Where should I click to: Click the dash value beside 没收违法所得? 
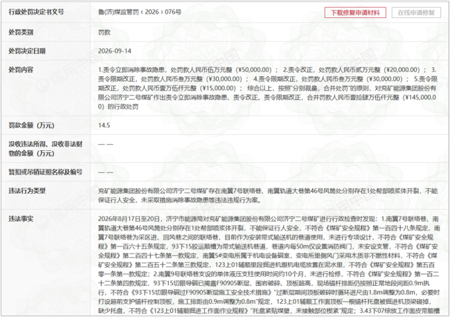(106, 144)
